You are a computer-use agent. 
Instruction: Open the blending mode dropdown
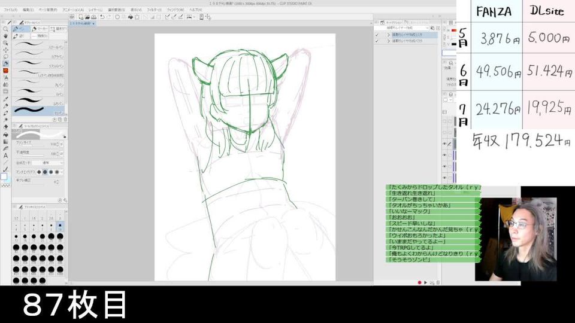[x=49, y=162]
